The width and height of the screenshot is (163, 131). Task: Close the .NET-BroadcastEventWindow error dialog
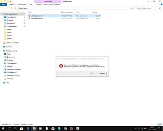coord(107,59)
